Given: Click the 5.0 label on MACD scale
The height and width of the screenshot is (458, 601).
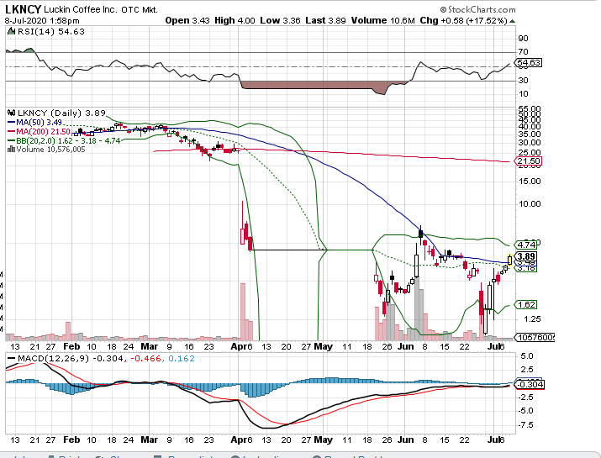Looking at the screenshot, I should [x=527, y=356].
